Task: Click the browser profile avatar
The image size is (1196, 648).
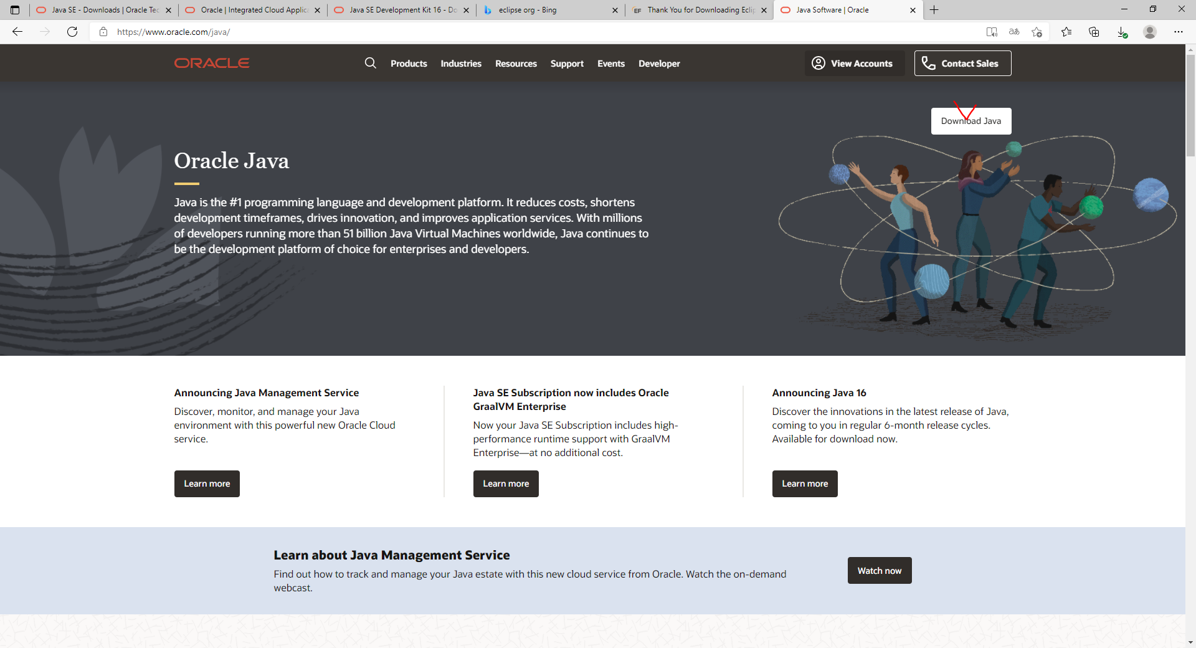Action: [x=1150, y=32]
